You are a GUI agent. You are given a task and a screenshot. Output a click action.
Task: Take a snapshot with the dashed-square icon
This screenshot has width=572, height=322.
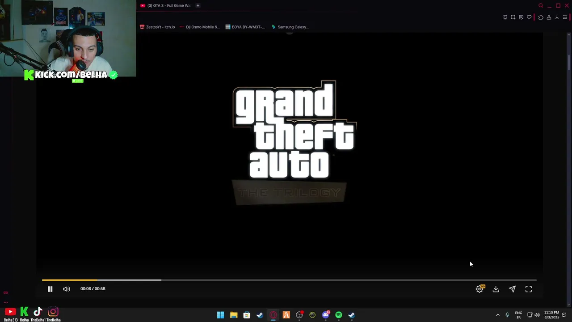click(513, 17)
